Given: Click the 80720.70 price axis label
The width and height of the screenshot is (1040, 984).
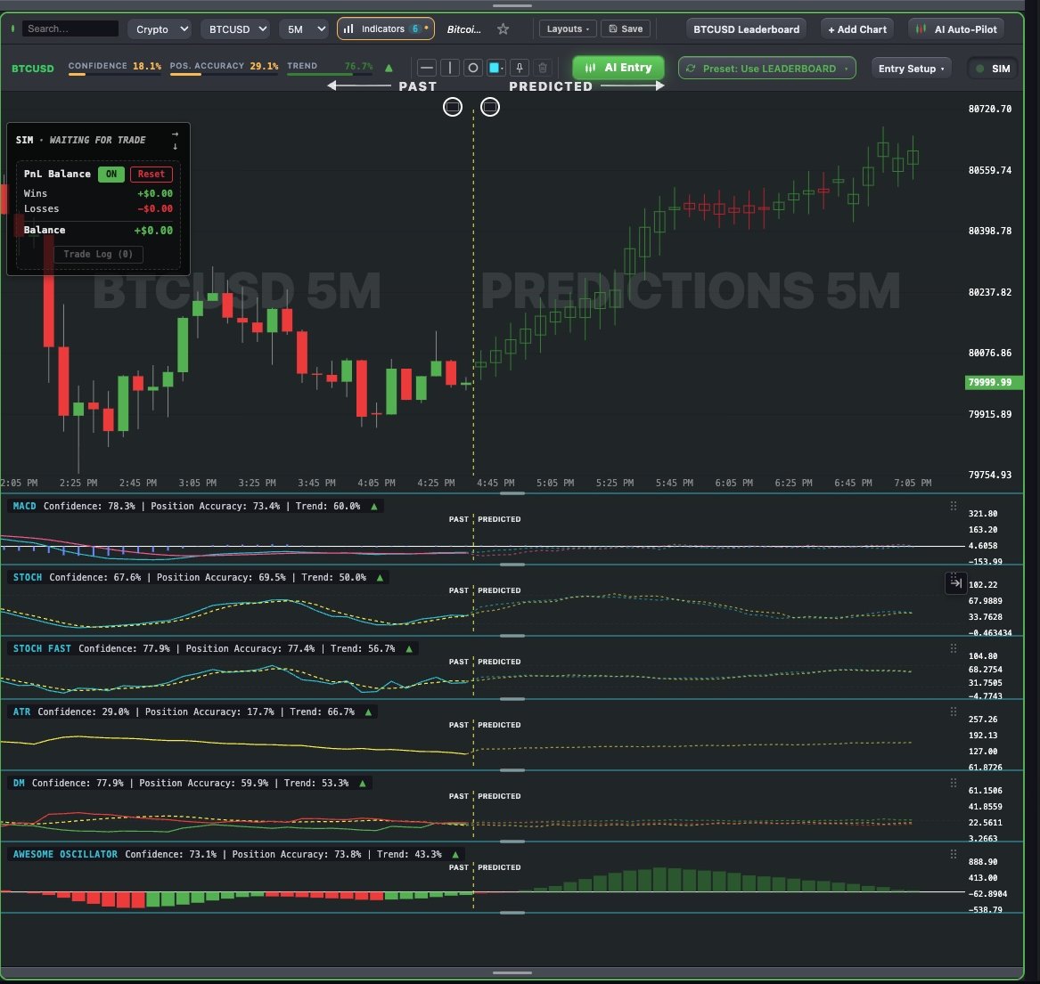Looking at the screenshot, I should pyautogui.click(x=989, y=109).
